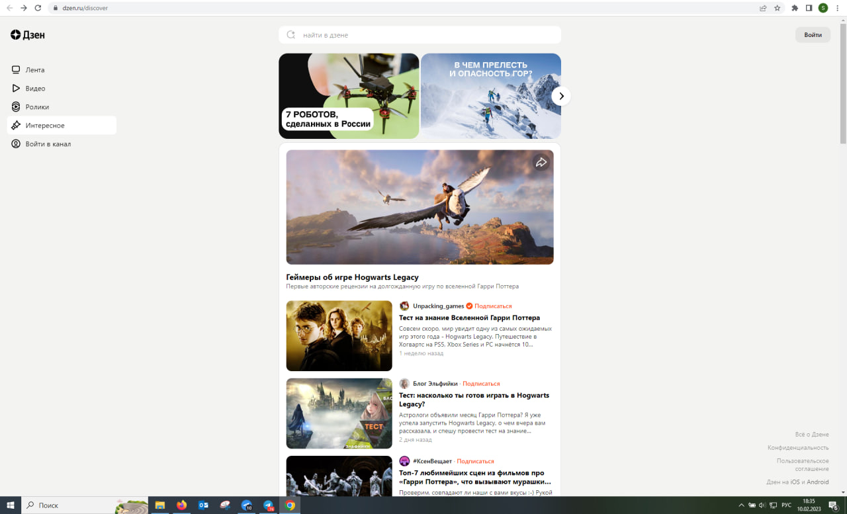Open the Пользовательское соглашение footer link
Image resolution: width=847 pixels, height=514 pixels.
803,464
